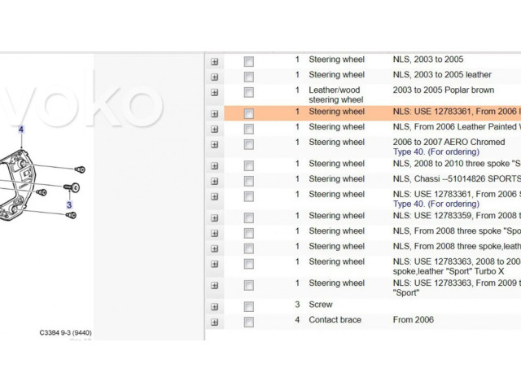Click callout number 4 in diagram
The height and width of the screenshot is (391, 521).
click(x=21, y=130)
